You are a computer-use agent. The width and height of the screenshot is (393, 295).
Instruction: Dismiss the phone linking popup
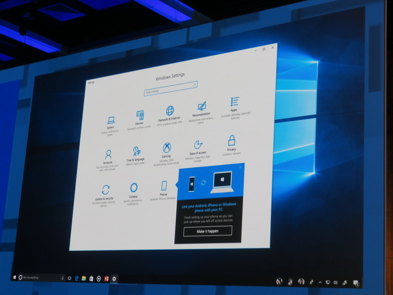click(x=241, y=167)
